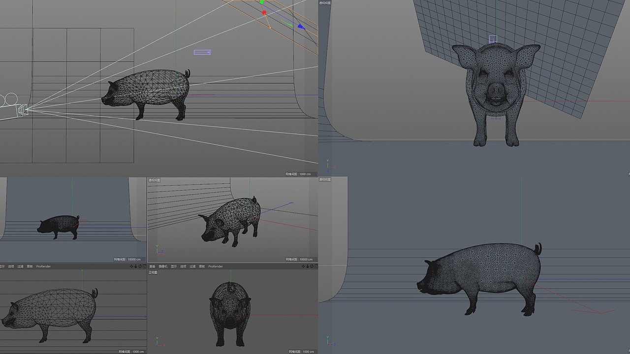The image size is (630, 354).
Task: Open the 显示 menu in front-view viewport bar
Action: pos(174,266)
